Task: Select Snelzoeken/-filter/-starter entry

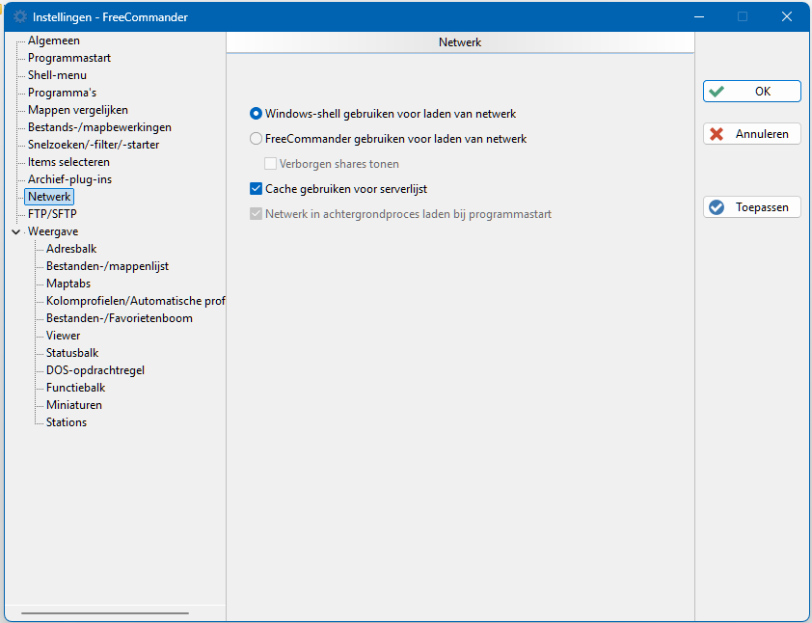Action: (94, 145)
